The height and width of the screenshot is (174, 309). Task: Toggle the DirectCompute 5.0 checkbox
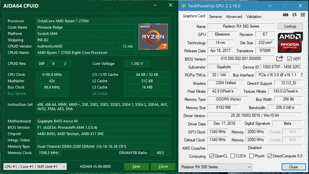coord(270,156)
